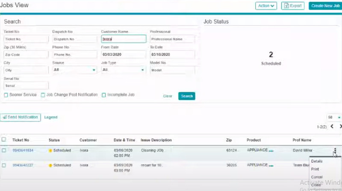Choose Clone from the context menu
This screenshot has height=191, width=342.
316,185
